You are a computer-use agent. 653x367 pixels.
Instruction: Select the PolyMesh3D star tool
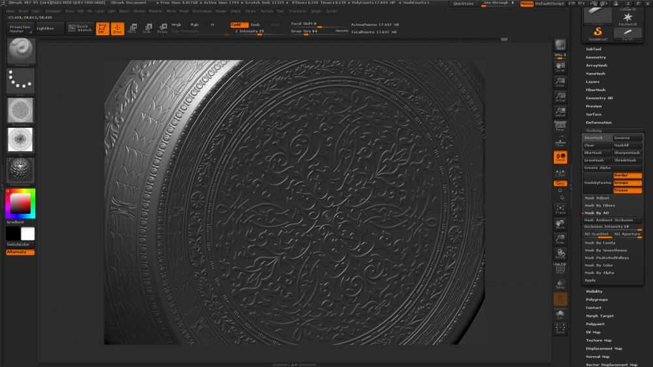tap(628, 19)
